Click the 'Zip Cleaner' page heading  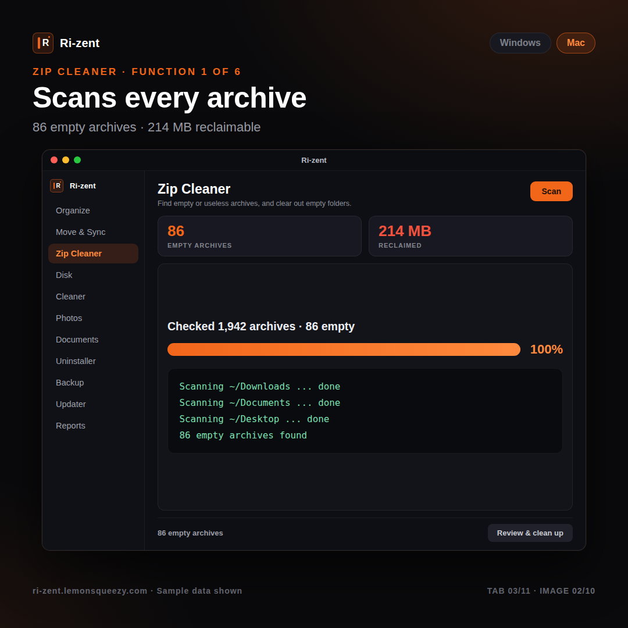click(194, 189)
